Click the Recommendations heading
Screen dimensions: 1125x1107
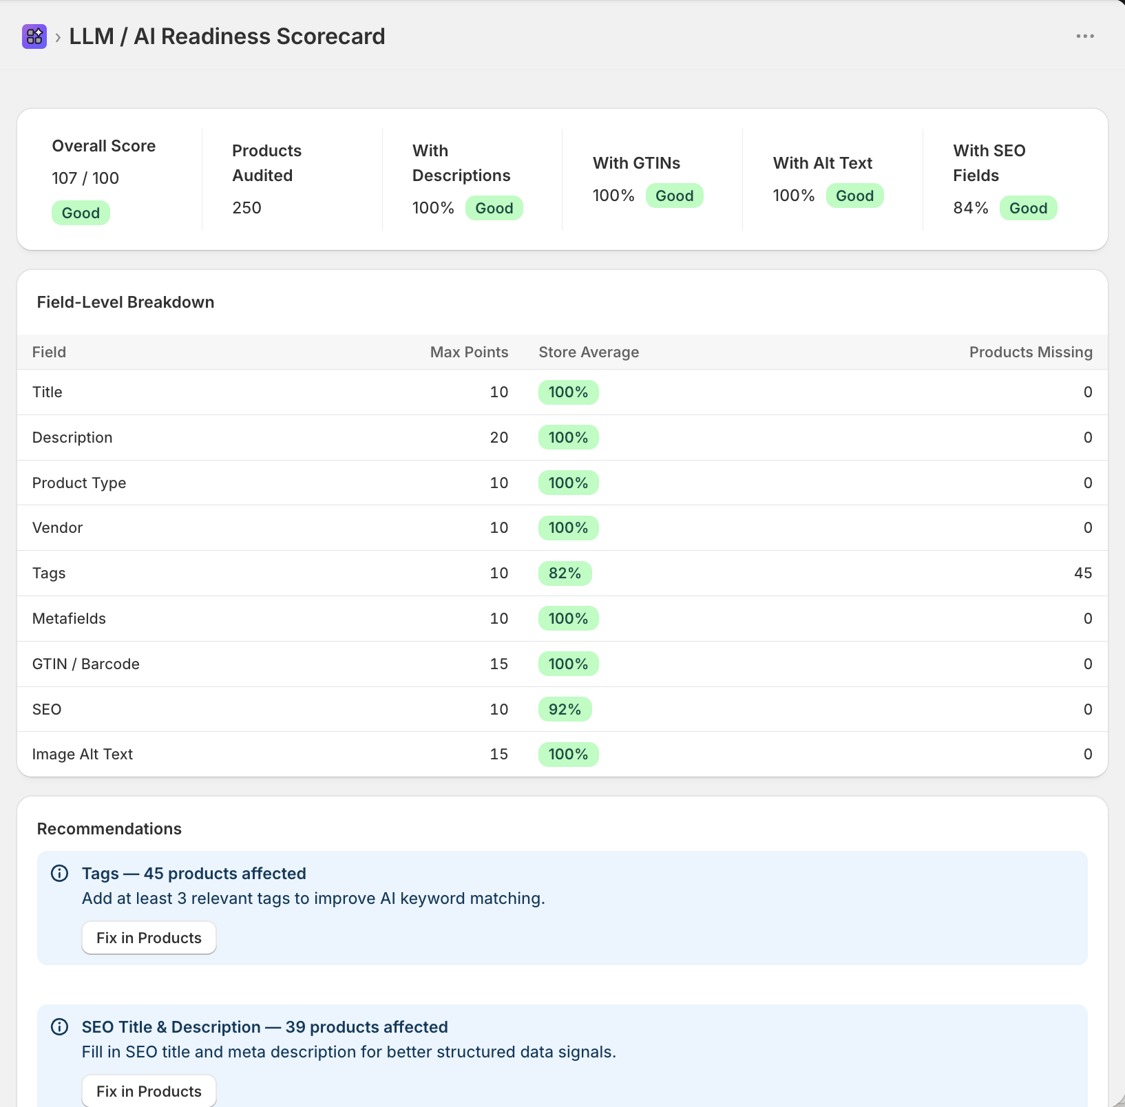pyautogui.click(x=109, y=829)
